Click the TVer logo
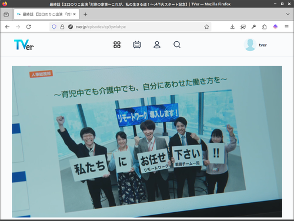The image size is (294, 221). tap(24, 45)
